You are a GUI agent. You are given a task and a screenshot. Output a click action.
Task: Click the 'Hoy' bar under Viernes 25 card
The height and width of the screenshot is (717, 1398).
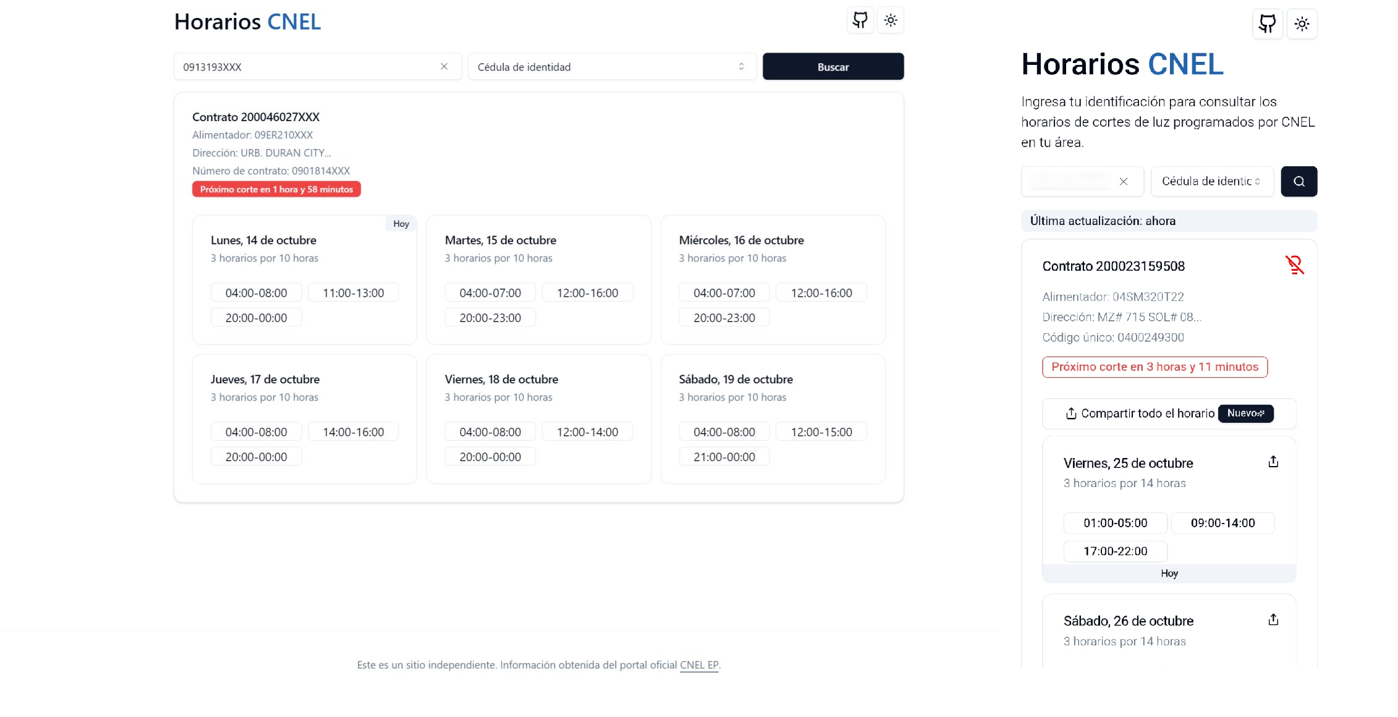pos(1169,574)
